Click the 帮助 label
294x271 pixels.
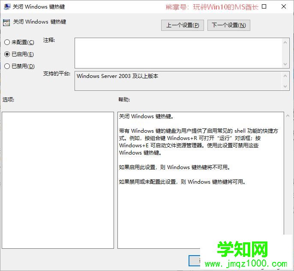coord(124,99)
